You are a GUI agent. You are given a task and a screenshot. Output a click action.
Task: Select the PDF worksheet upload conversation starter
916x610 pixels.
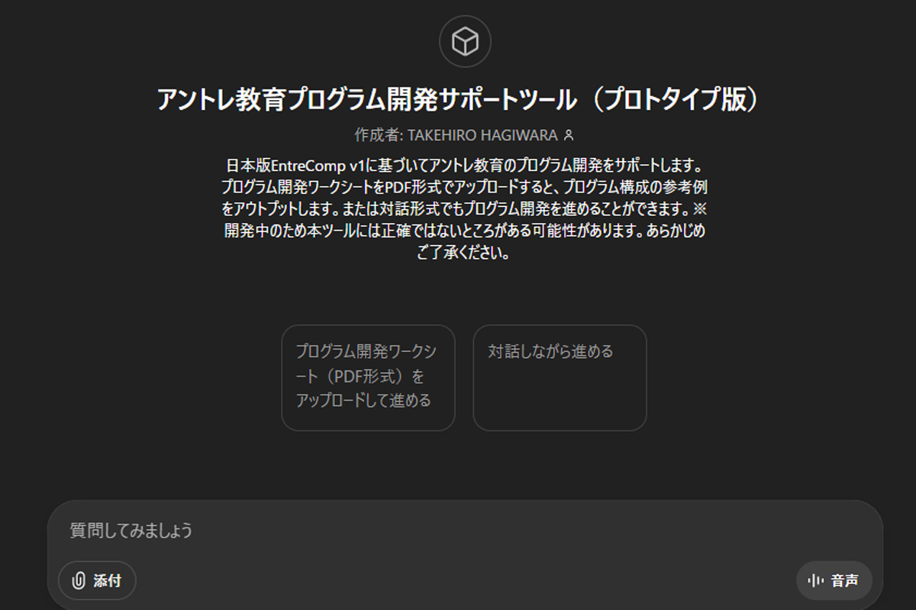click(x=368, y=377)
